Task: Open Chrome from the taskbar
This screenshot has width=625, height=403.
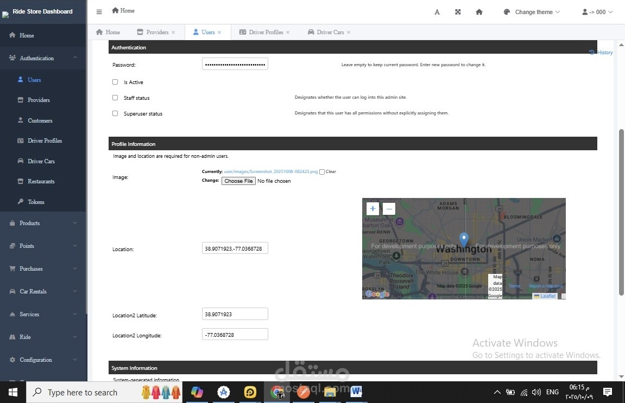Action: click(277, 392)
